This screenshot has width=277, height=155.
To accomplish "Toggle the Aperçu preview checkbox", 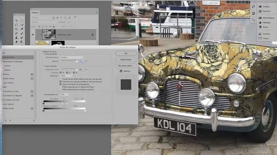I will pyautogui.click(x=121, y=71).
